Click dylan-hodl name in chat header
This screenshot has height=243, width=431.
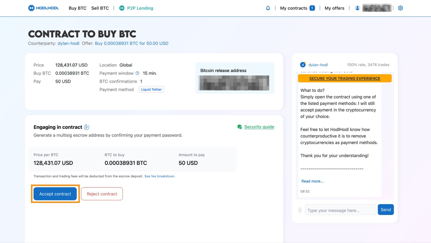tap(318, 65)
